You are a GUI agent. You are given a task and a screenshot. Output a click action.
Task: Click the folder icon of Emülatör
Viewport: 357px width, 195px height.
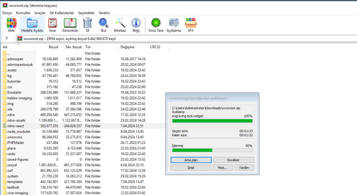click(x=4, y=92)
